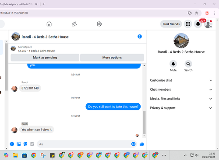Screen dimensions: 219x160
Task: Open the Chrome profile avatar
Action: (207, 13)
